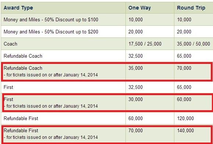
Task: Select the Coach award type cell
Action: [10, 44]
